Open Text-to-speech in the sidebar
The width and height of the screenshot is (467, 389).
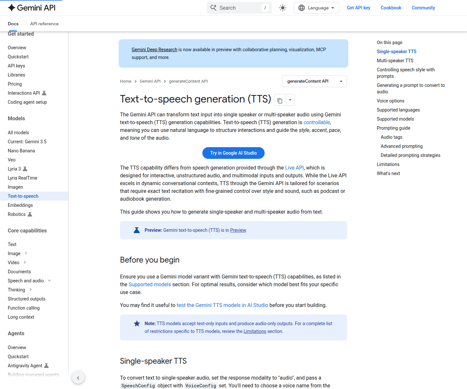23,196
